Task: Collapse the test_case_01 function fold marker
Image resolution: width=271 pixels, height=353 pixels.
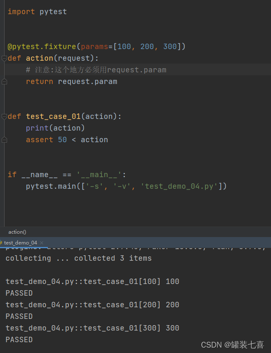Action: [4, 116]
